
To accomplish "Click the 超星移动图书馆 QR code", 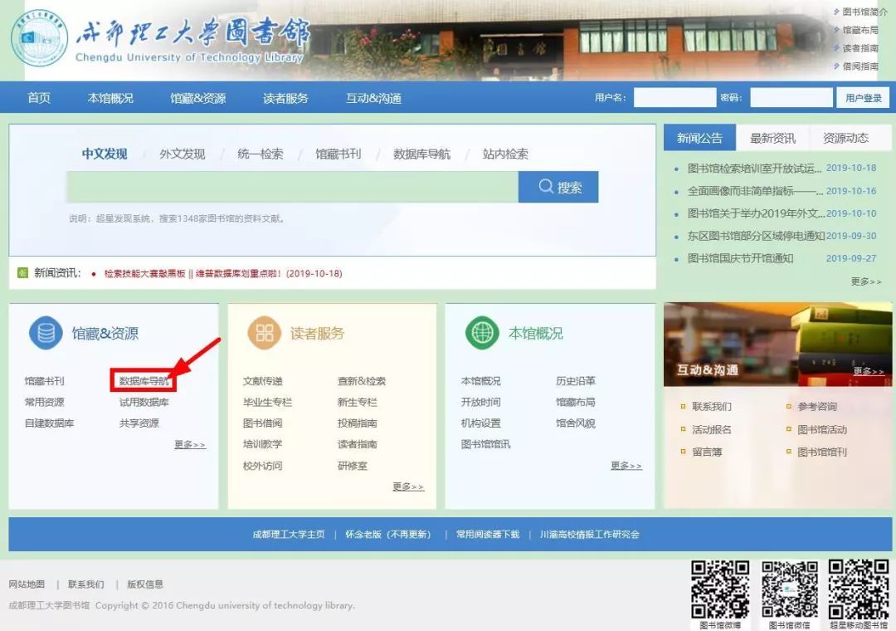I will tap(859, 589).
